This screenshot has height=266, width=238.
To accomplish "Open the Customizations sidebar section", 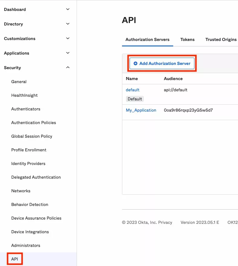I will pyautogui.click(x=20, y=39).
